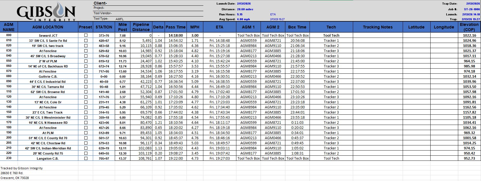Image resolution: width=481 pixels, height=181 pixels.
Task: Toggle Preset for 29' NE County Rd 75
Action: pyautogui.click(x=86, y=153)
